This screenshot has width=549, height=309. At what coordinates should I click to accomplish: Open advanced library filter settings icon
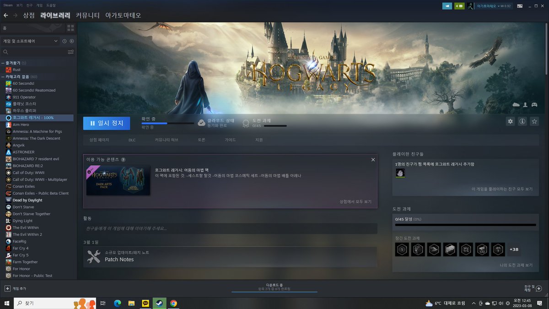coord(70,52)
